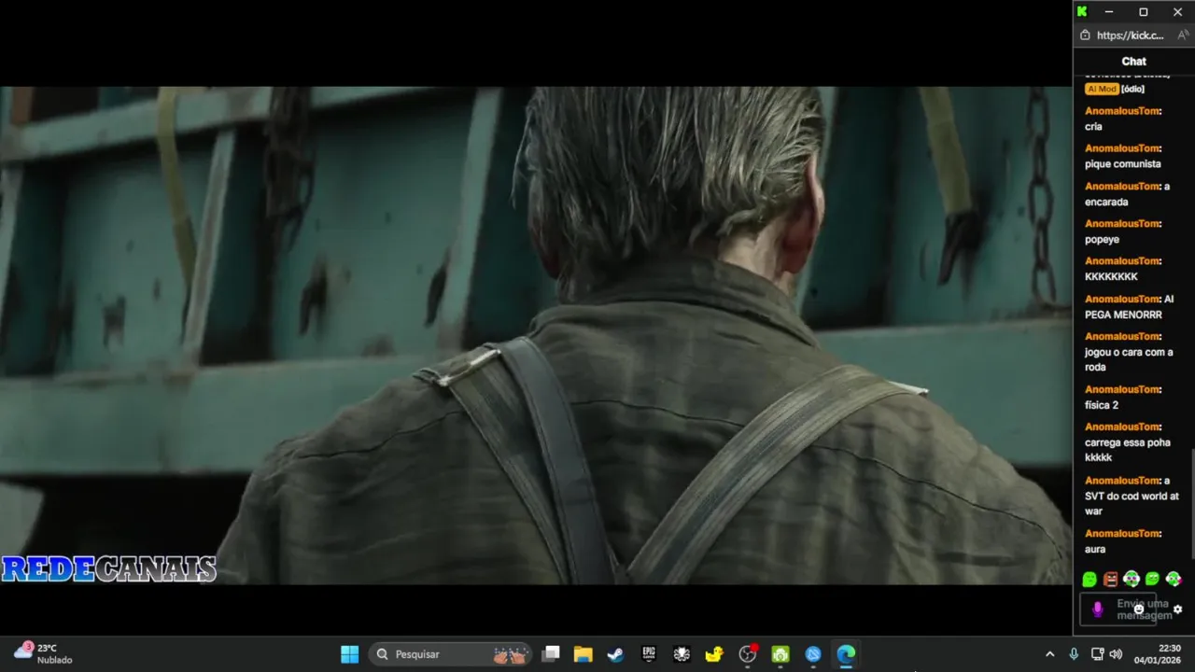Launch File Explorer from the taskbar
The width and height of the screenshot is (1195, 672).
[583, 654]
